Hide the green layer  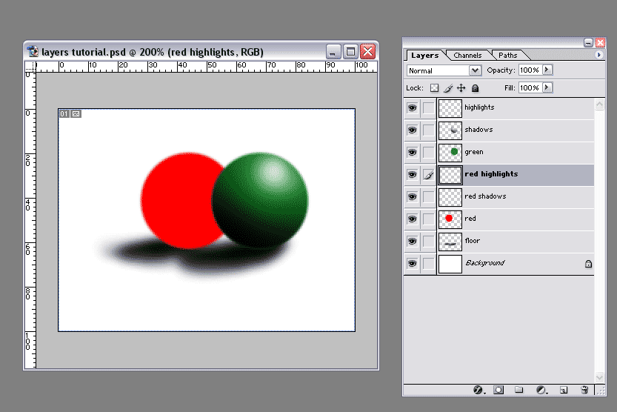412,152
